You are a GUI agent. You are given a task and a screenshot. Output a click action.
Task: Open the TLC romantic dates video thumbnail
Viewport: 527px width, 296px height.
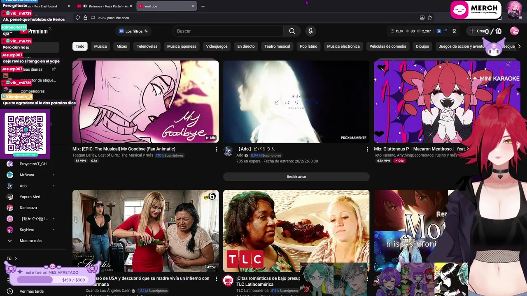[296, 231]
